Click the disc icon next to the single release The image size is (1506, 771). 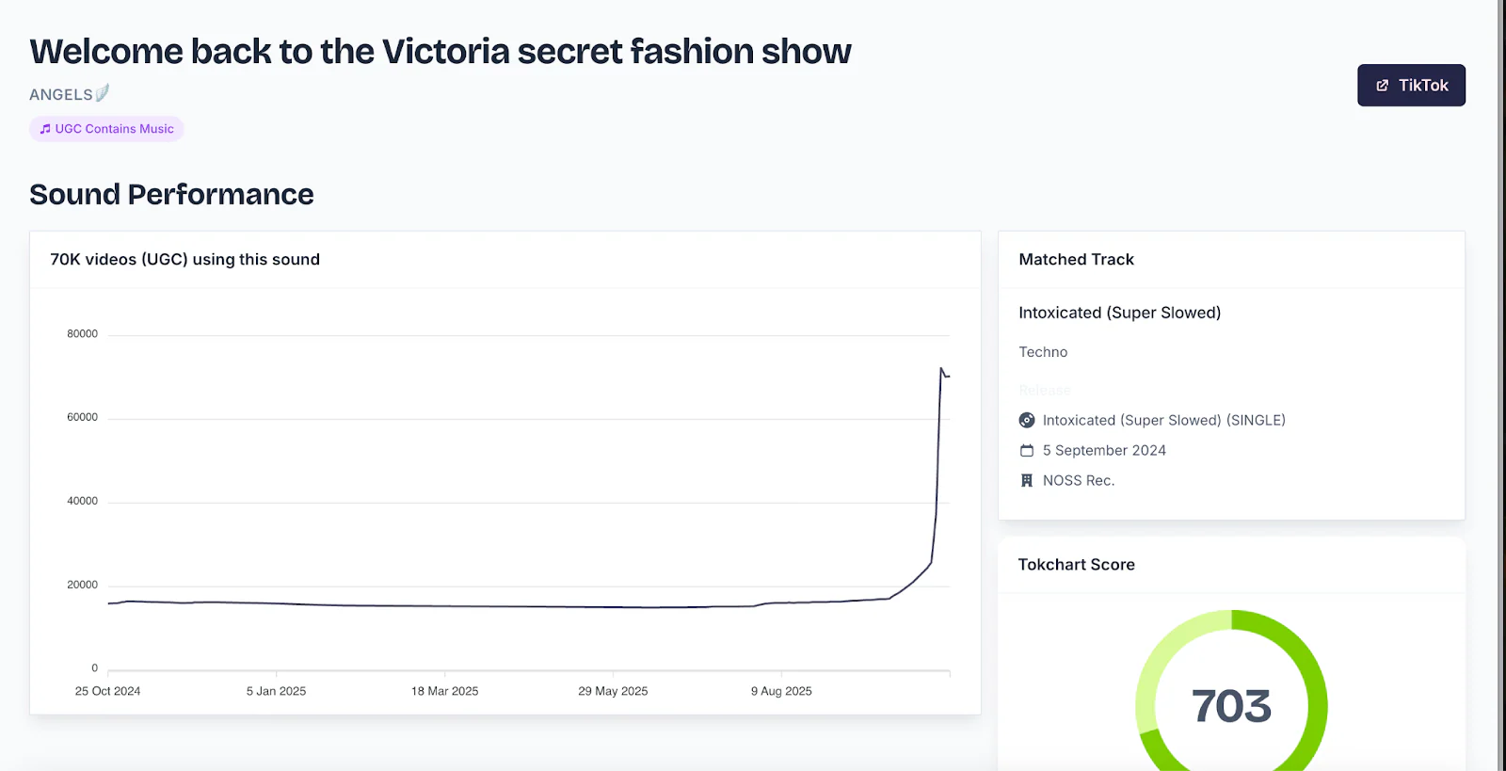pos(1027,421)
